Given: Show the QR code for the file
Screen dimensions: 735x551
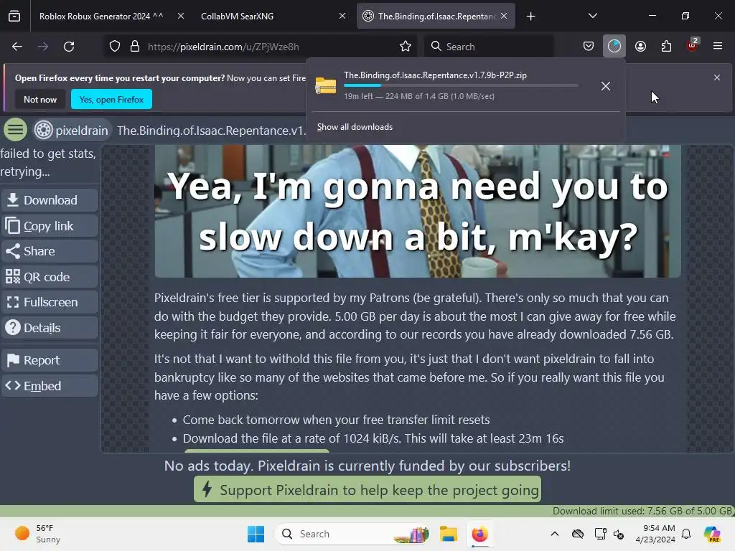Looking at the screenshot, I should click(x=50, y=277).
